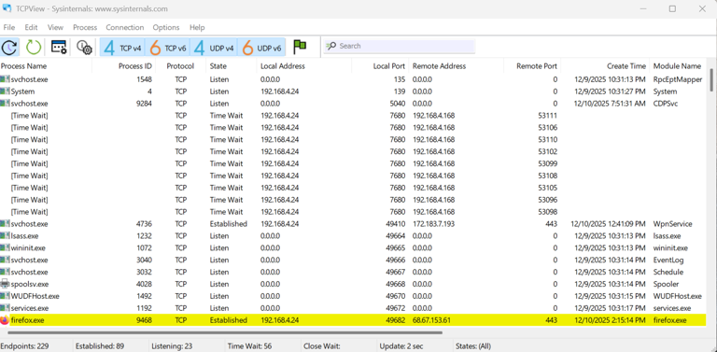
Task: Open the address resolution options icon
Action: pos(59,47)
